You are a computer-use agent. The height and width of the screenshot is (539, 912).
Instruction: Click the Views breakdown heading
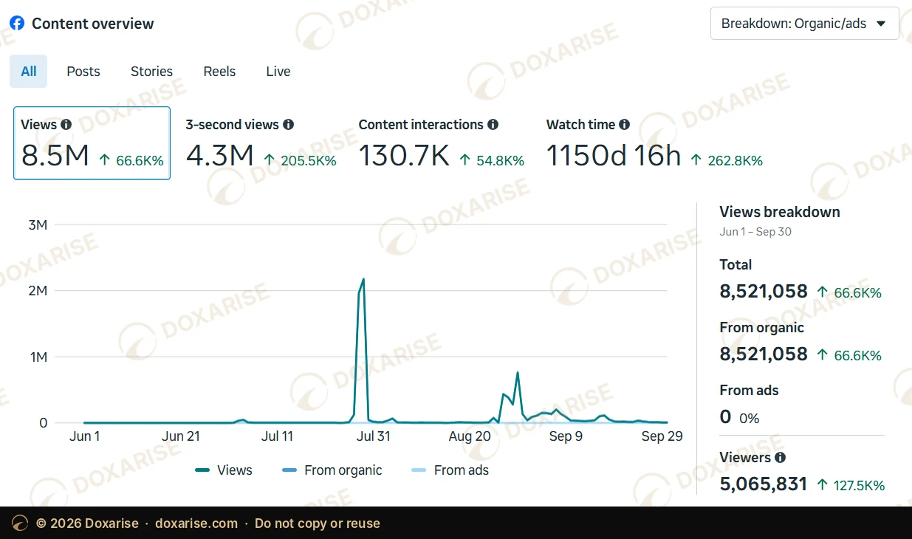pyautogui.click(x=780, y=212)
